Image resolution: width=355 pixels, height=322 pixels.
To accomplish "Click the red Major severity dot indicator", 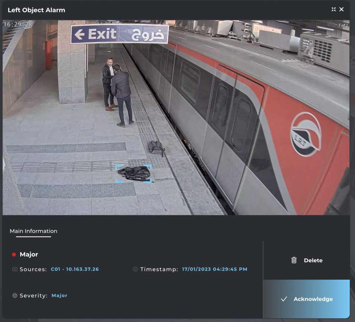I will tap(13, 254).
